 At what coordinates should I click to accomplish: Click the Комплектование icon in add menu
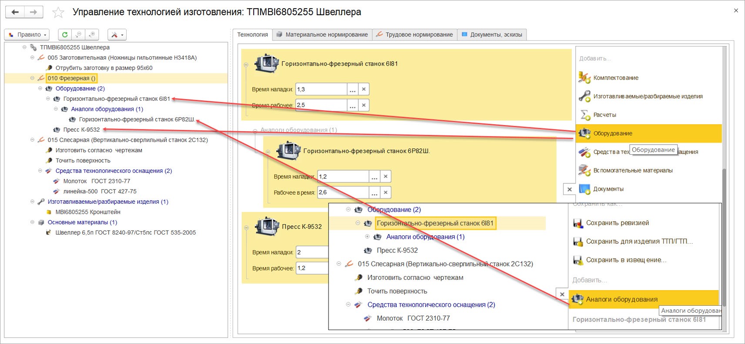click(584, 78)
